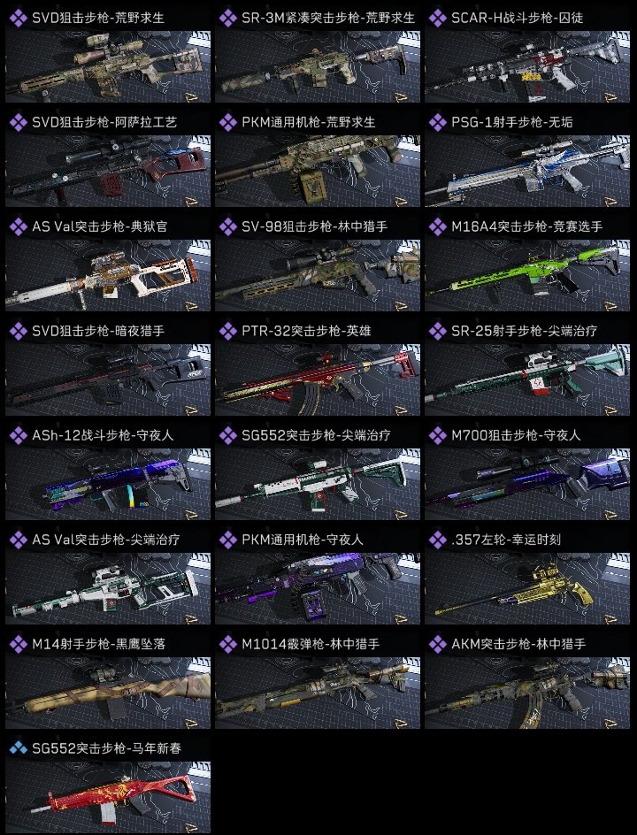Select the ASh-12战斗步枪-守夜人 weapon image

click(108, 484)
